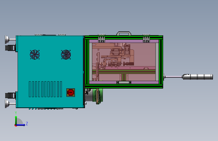This screenshot has height=141, width=218.
Task: Click the red rotary disconnect switch
Action: (71, 93)
